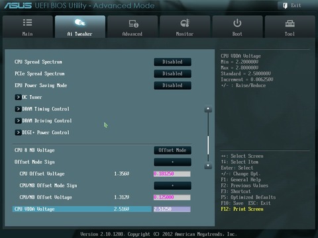This screenshot has height=238, width=318.
Task: Click the F3: Shortcut hint
Action: point(236,192)
